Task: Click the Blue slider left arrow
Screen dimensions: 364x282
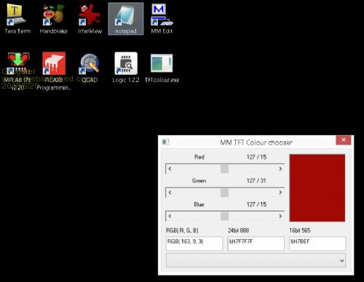Action: (x=170, y=216)
